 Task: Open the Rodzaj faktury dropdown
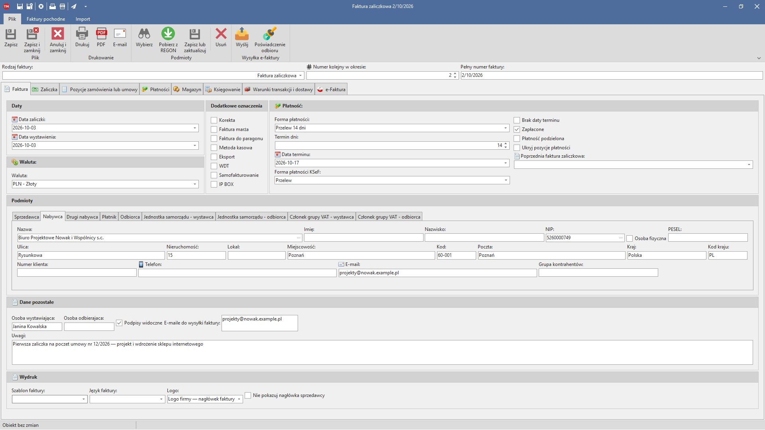coord(300,76)
